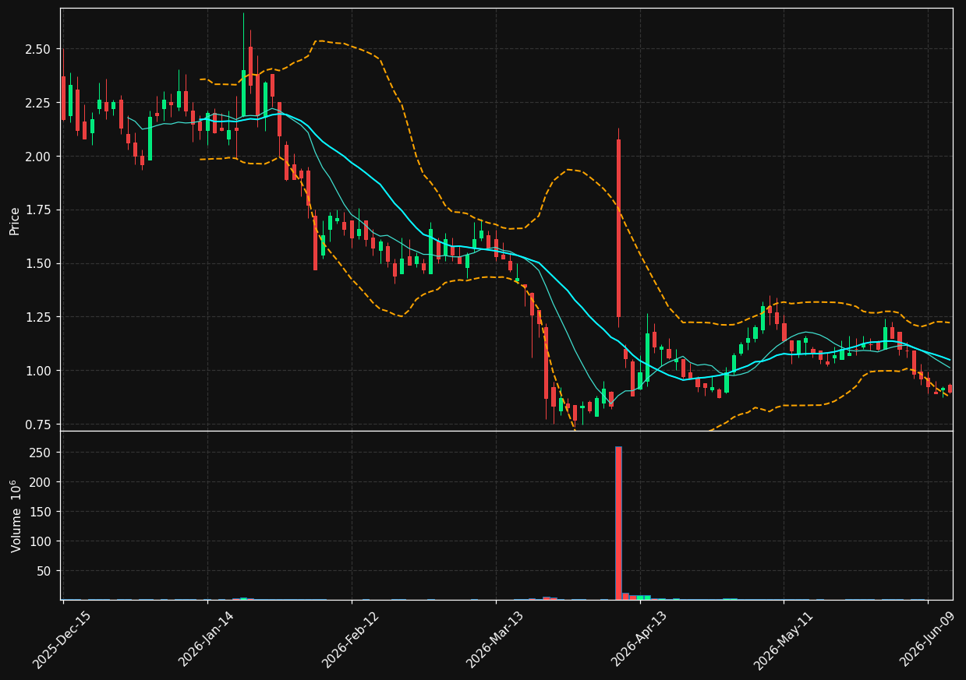Click the 2025-Dec-15 date label
Image resolution: width=966 pixels, height=680 pixels.
point(62,639)
